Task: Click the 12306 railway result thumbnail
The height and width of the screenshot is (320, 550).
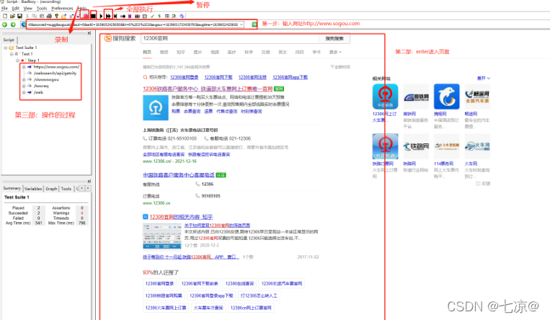Action: (156, 107)
